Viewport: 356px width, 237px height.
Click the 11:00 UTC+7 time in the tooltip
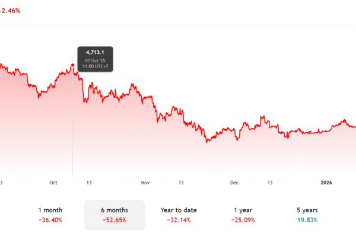[x=95, y=67]
